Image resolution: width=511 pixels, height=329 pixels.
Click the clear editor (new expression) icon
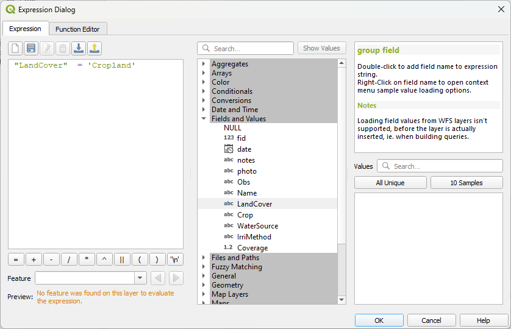pos(15,48)
